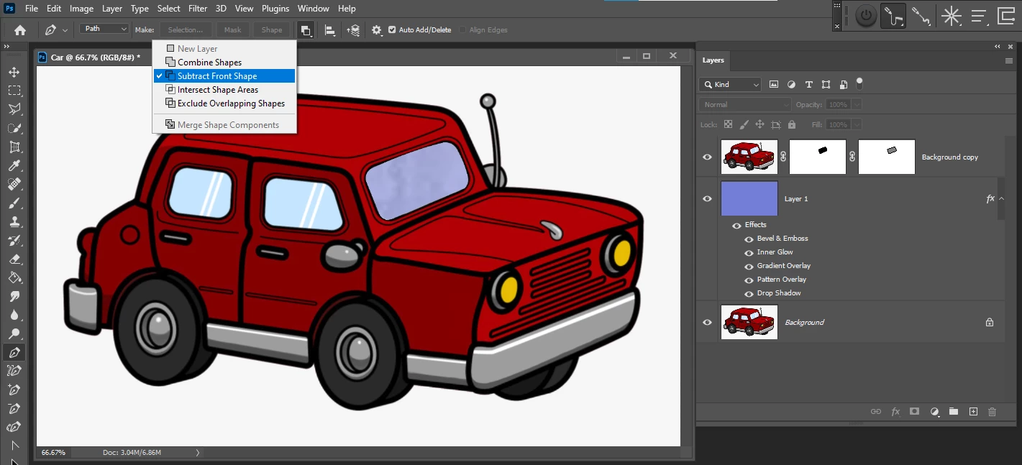Select the Eraser tool
Screen dimensions: 1022x465
[14, 259]
